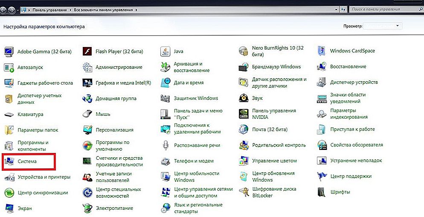
Task: Expand the address bar history dropdown arrow
Action: pyautogui.click(x=336, y=9)
